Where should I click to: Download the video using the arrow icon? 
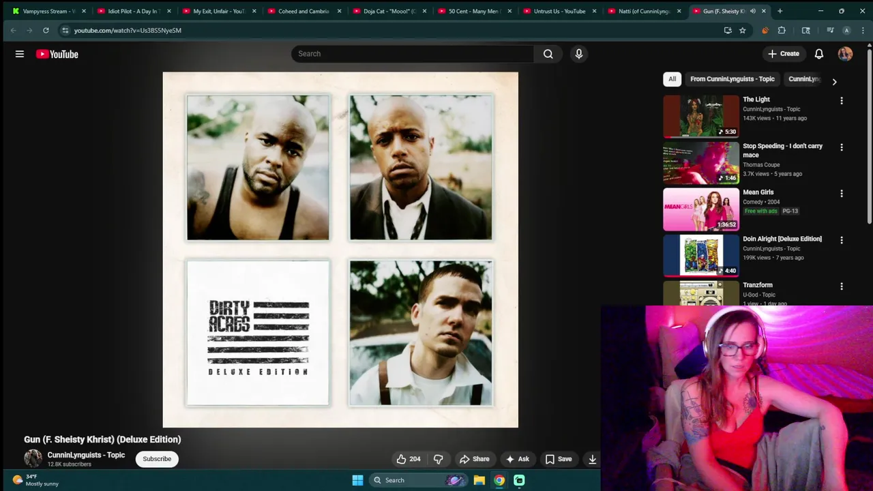(592, 459)
